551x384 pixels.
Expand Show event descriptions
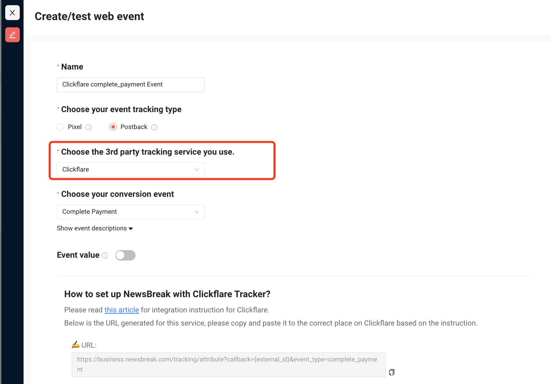click(x=95, y=228)
